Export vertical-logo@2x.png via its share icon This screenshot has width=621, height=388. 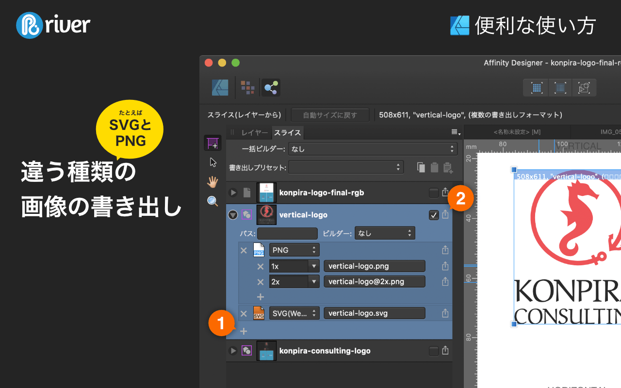point(445,281)
